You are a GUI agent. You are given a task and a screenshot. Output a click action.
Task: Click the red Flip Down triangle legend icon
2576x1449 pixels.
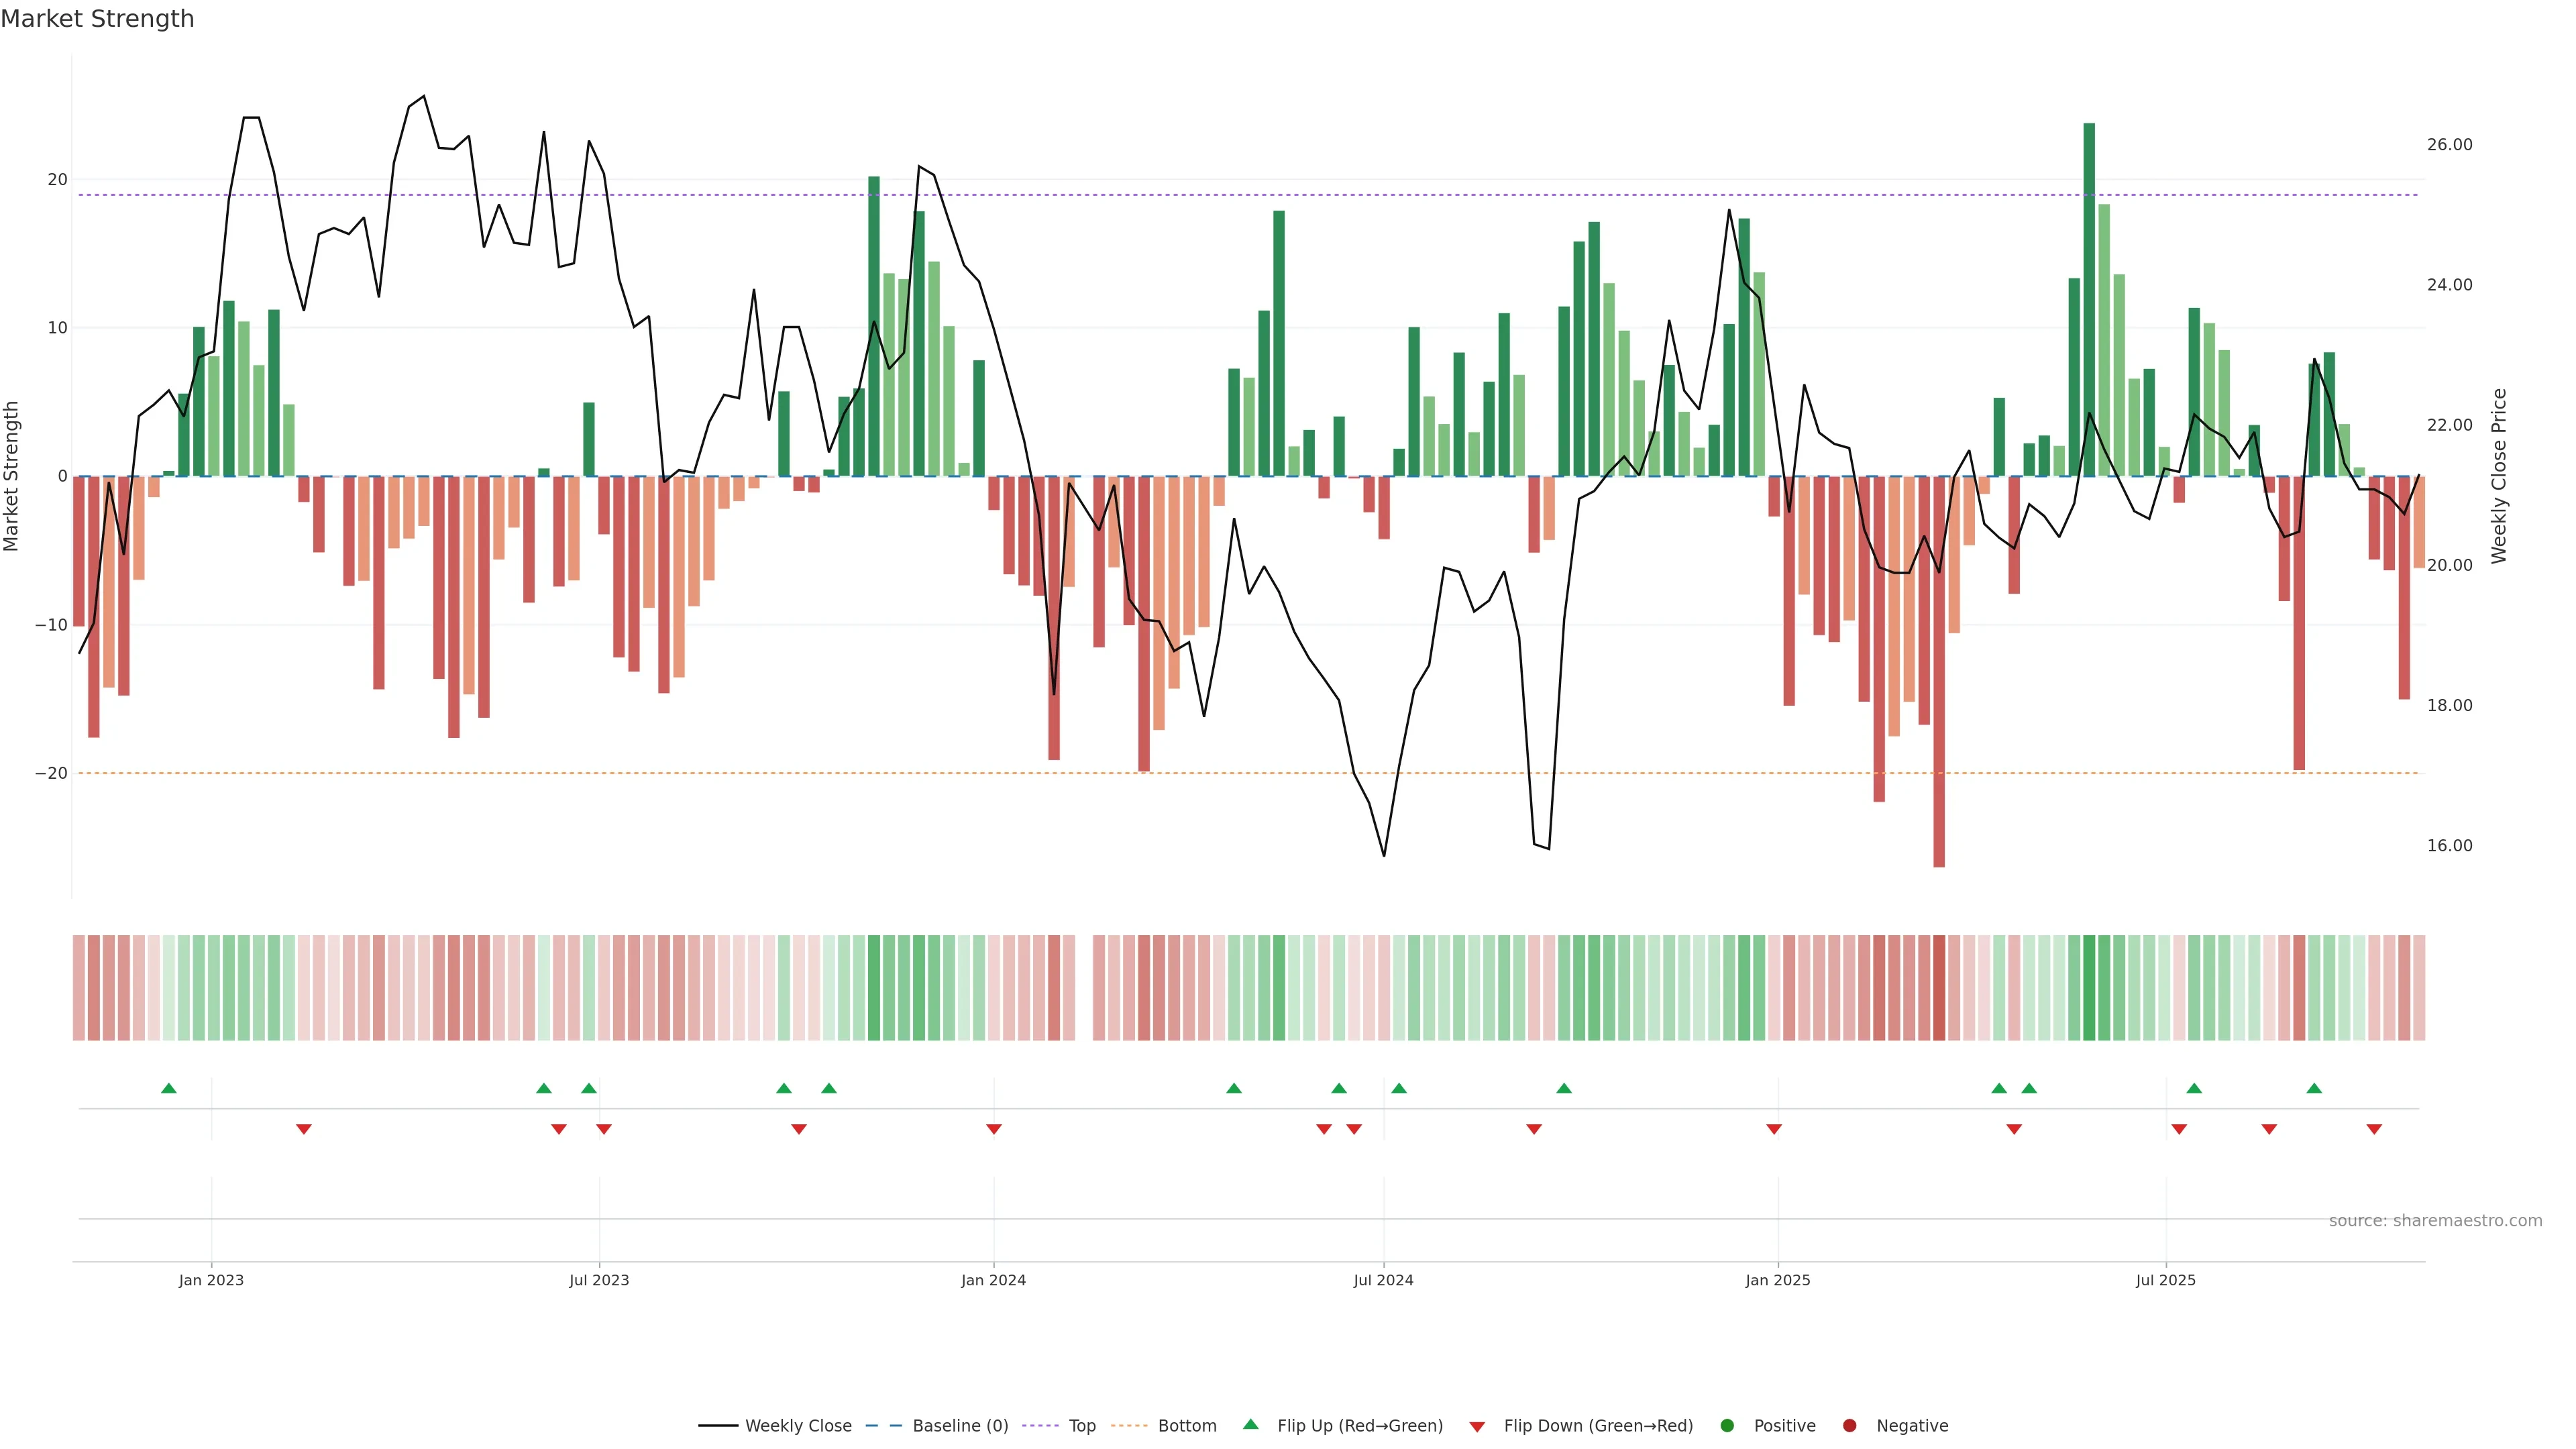pos(1477,1426)
